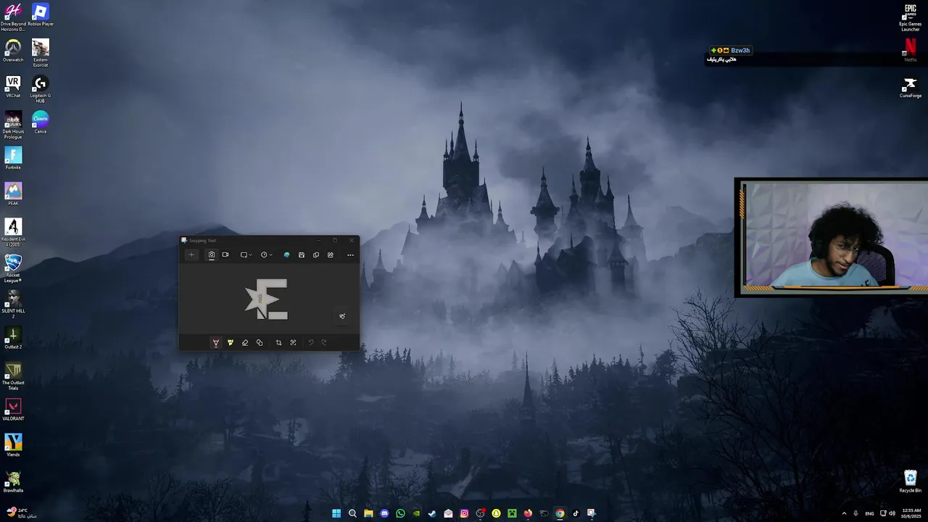Open Google Chrome from the taskbar
Image resolution: width=928 pixels, height=522 pixels.
pyautogui.click(x=560, y=513)
